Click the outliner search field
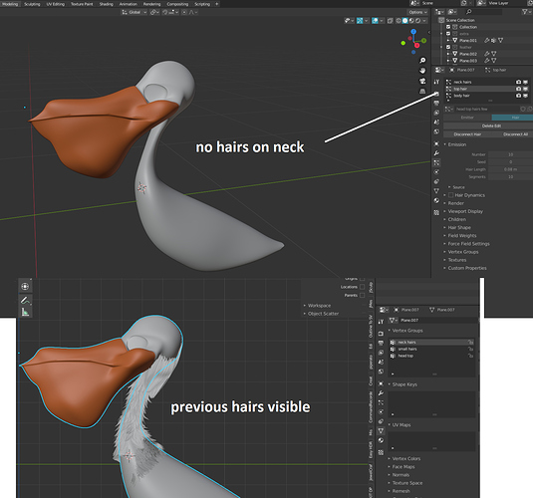This screenshot has height=498, width=533. click(x=483, y=12)
